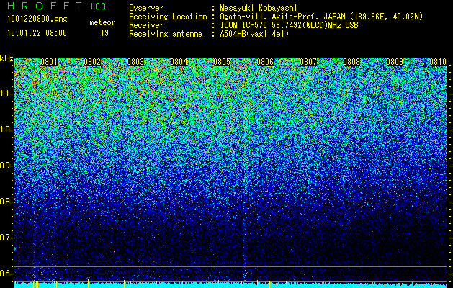Click the 0806 time marker
The image size is (453, 288).
(x=265, y=62)
